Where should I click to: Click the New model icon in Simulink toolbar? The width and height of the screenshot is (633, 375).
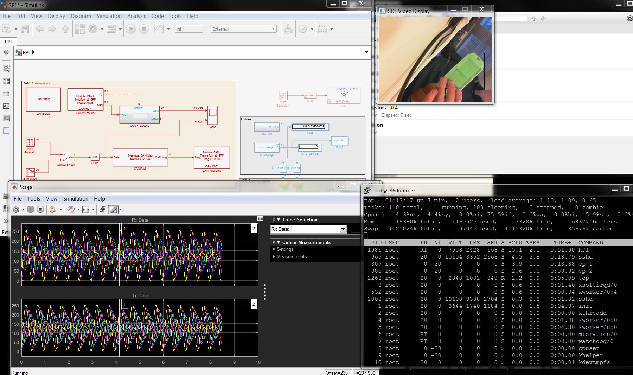tap(7, 29)
